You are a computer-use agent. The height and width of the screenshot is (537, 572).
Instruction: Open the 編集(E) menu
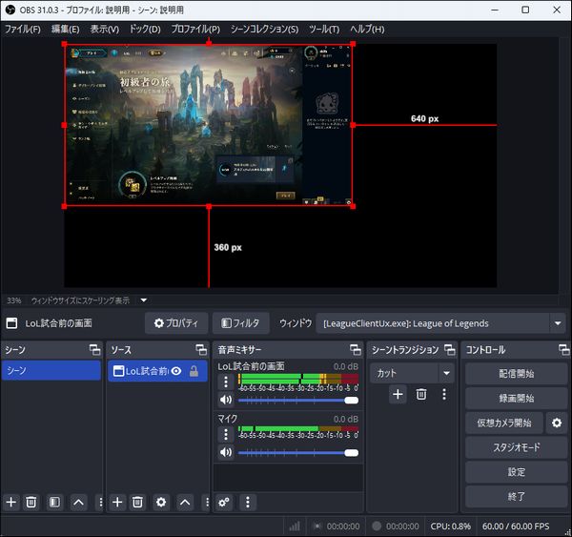pyautogui.click(x=65, y=30)
